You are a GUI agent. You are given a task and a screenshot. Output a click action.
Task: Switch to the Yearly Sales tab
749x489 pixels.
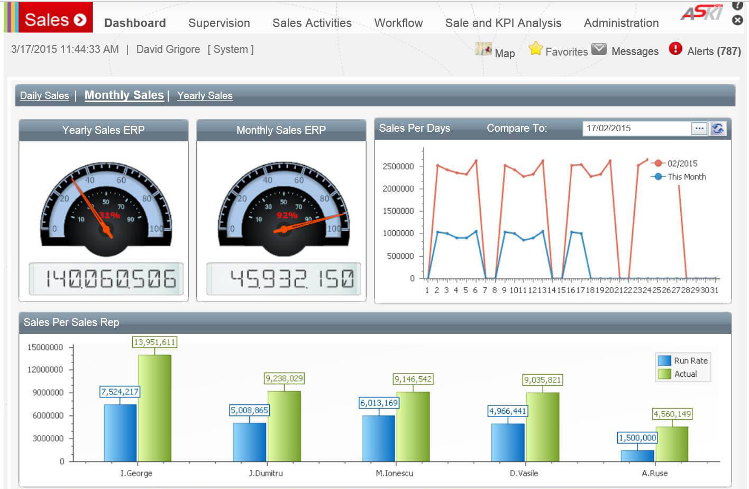205,96
